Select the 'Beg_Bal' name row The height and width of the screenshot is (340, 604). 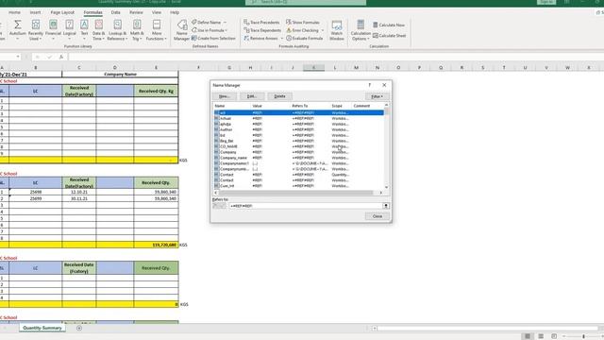click(299, 141)
